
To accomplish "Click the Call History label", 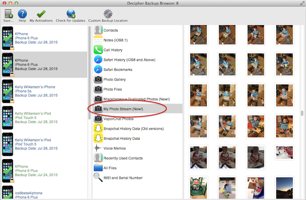I will (x=113, y=50).
